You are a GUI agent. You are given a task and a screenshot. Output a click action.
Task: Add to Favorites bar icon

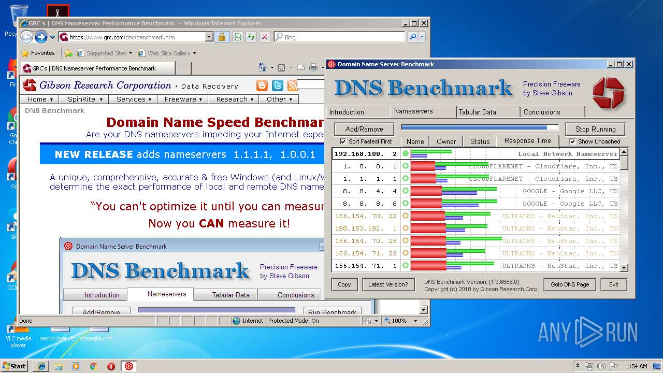click(x=68, y=53)
